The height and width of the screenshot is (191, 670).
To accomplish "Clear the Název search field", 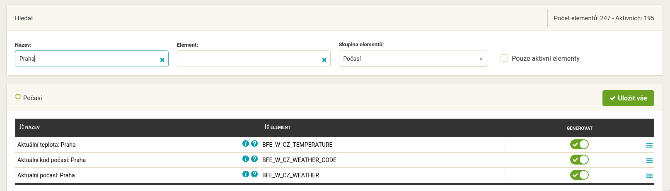I will point(162,60).
